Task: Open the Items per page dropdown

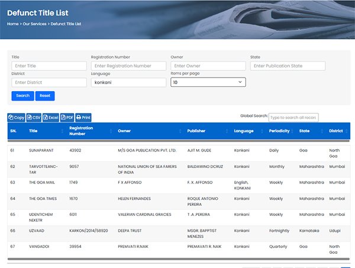Action: coord(208,83)
